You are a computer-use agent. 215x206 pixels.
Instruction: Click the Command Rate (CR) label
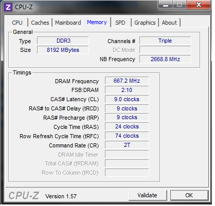coord(74,145)
